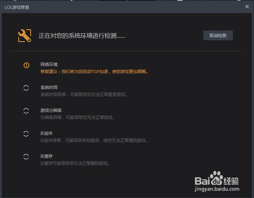Viewport: 254px width, 198px height.
Task: Click the 分辨率异常 description line
Action: coord(78,117)
